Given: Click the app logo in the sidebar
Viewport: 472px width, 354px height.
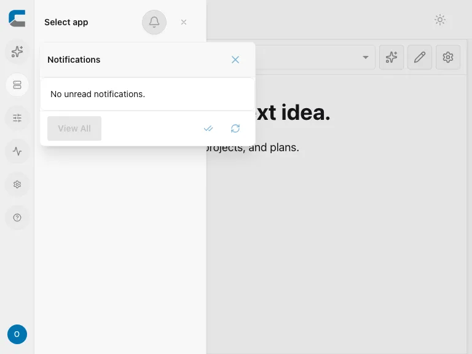Looking at the screenshot, I should point(17,18).
